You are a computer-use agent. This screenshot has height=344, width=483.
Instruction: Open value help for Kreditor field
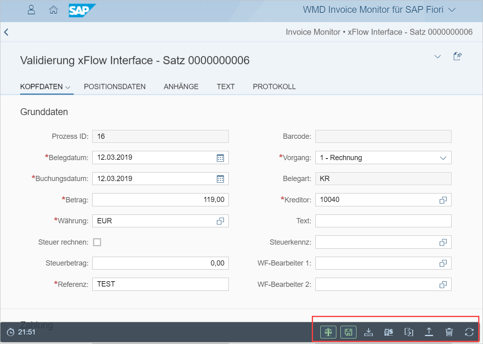tap(443, 200)
